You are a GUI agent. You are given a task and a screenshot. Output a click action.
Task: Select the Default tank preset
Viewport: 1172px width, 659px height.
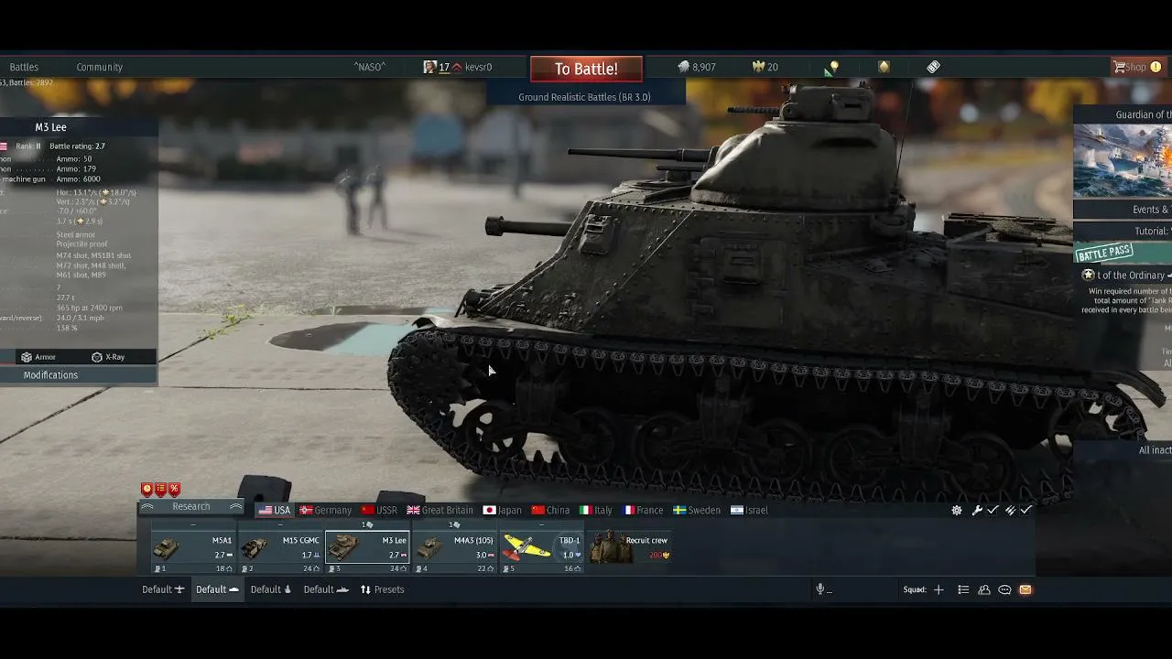(217, 589)
